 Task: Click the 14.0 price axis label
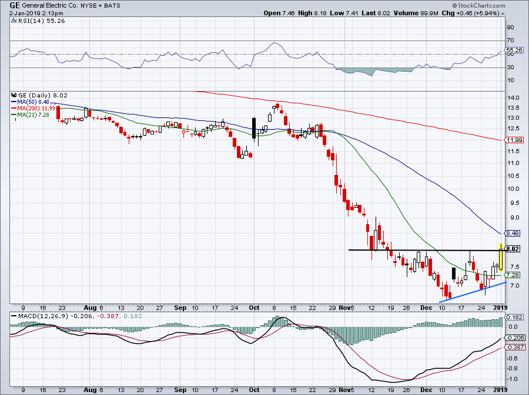click(514, 98)
